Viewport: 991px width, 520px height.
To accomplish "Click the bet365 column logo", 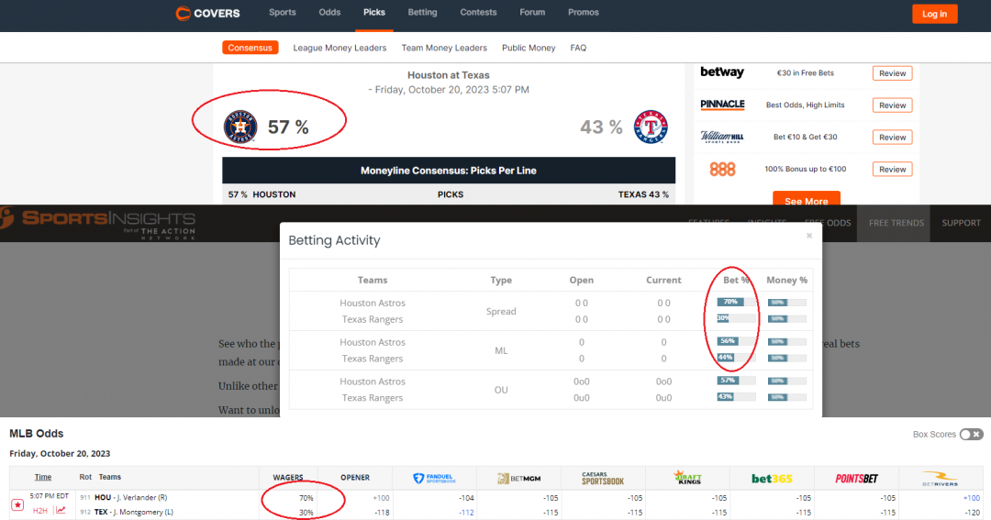I will pos(772,479).
